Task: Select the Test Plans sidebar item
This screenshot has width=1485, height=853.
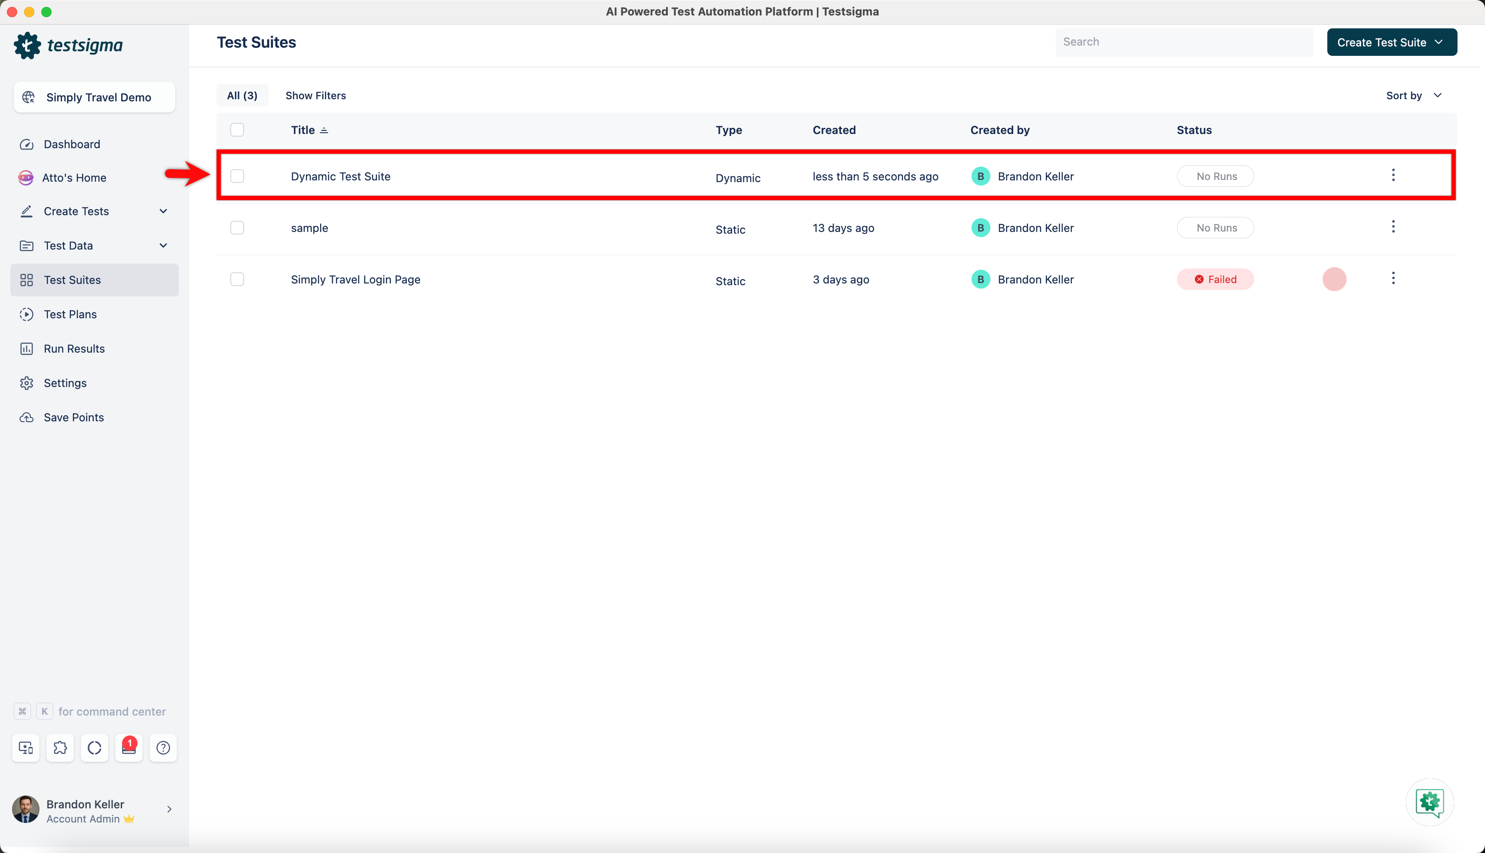Action: (x=70, y=314)
